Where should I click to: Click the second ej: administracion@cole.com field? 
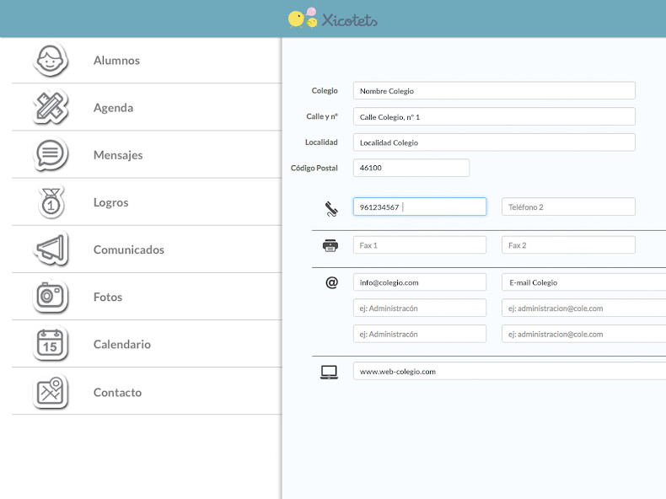[x=584, y=334]
